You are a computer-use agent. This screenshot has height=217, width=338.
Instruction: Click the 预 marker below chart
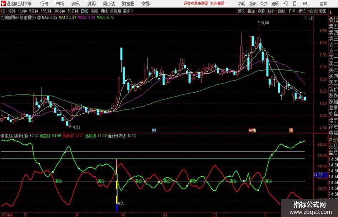[291, 130]
